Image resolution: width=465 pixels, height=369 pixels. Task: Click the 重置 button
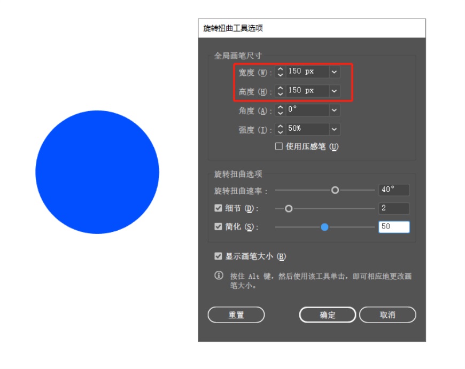coord(237,315)
